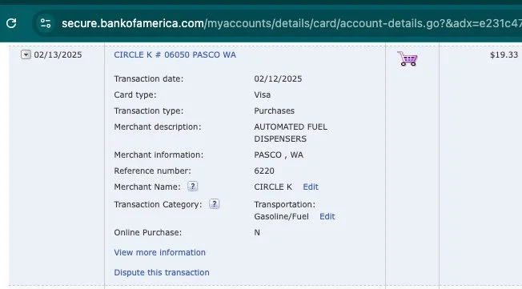Open help icon next to Merchant Name
The height and width of the screenshot is (289, 522).
click(x=192, y=187)
